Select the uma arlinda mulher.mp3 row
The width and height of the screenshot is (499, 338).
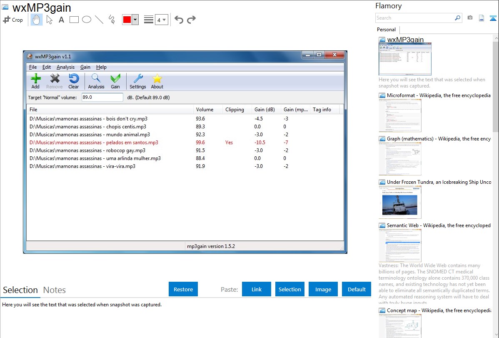click(x=185, y=158)
